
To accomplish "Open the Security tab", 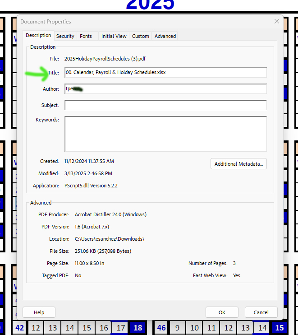I will pos(65,36).
